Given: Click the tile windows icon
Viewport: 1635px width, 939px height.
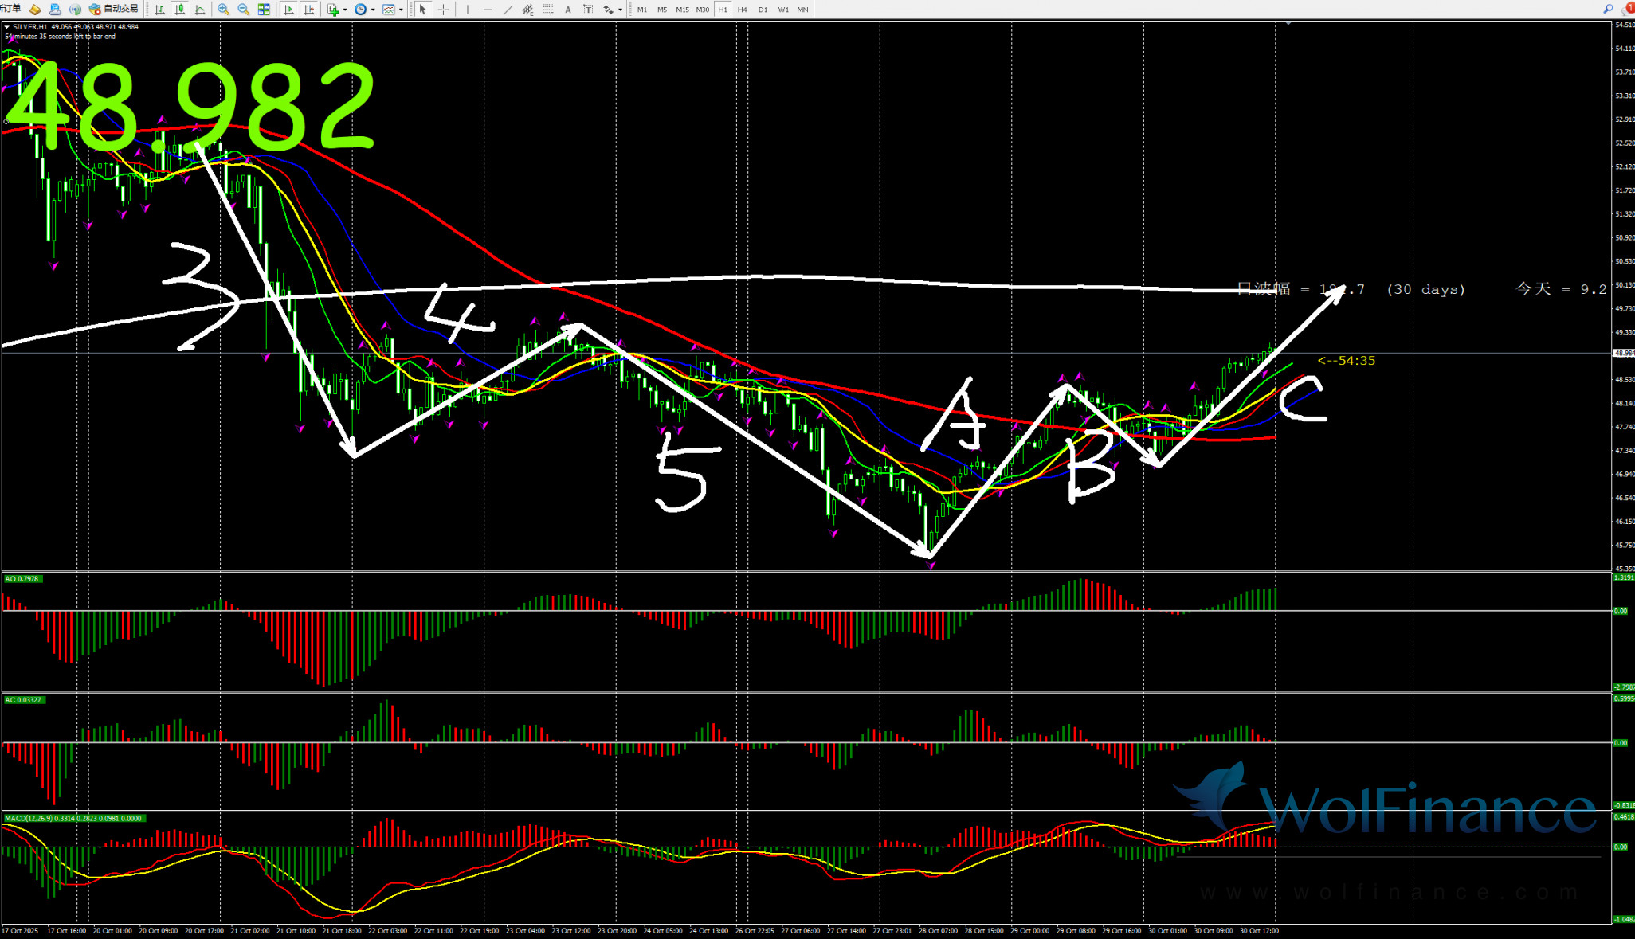Looking at the screenshot, I should click(x=264, y=10).
